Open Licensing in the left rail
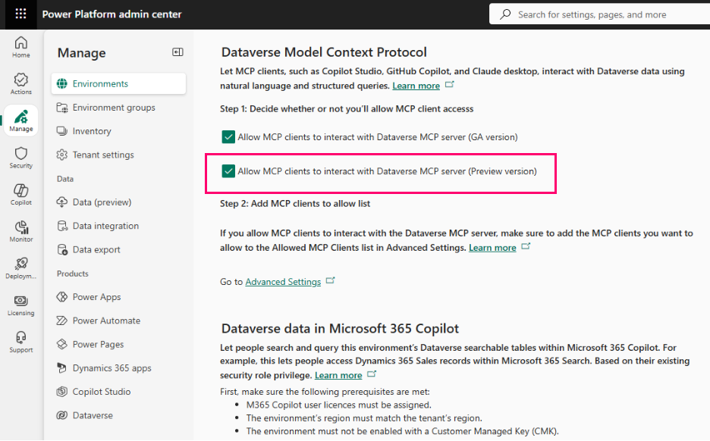The width and height of the screenshot is (710, 441). click(20, 305)
